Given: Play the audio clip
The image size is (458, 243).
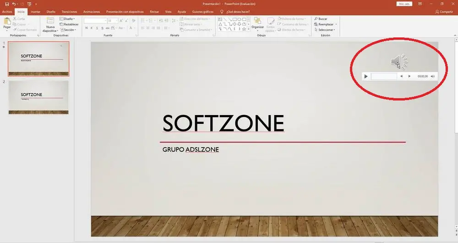Looking at the screenshot, I should click(365, 76).
